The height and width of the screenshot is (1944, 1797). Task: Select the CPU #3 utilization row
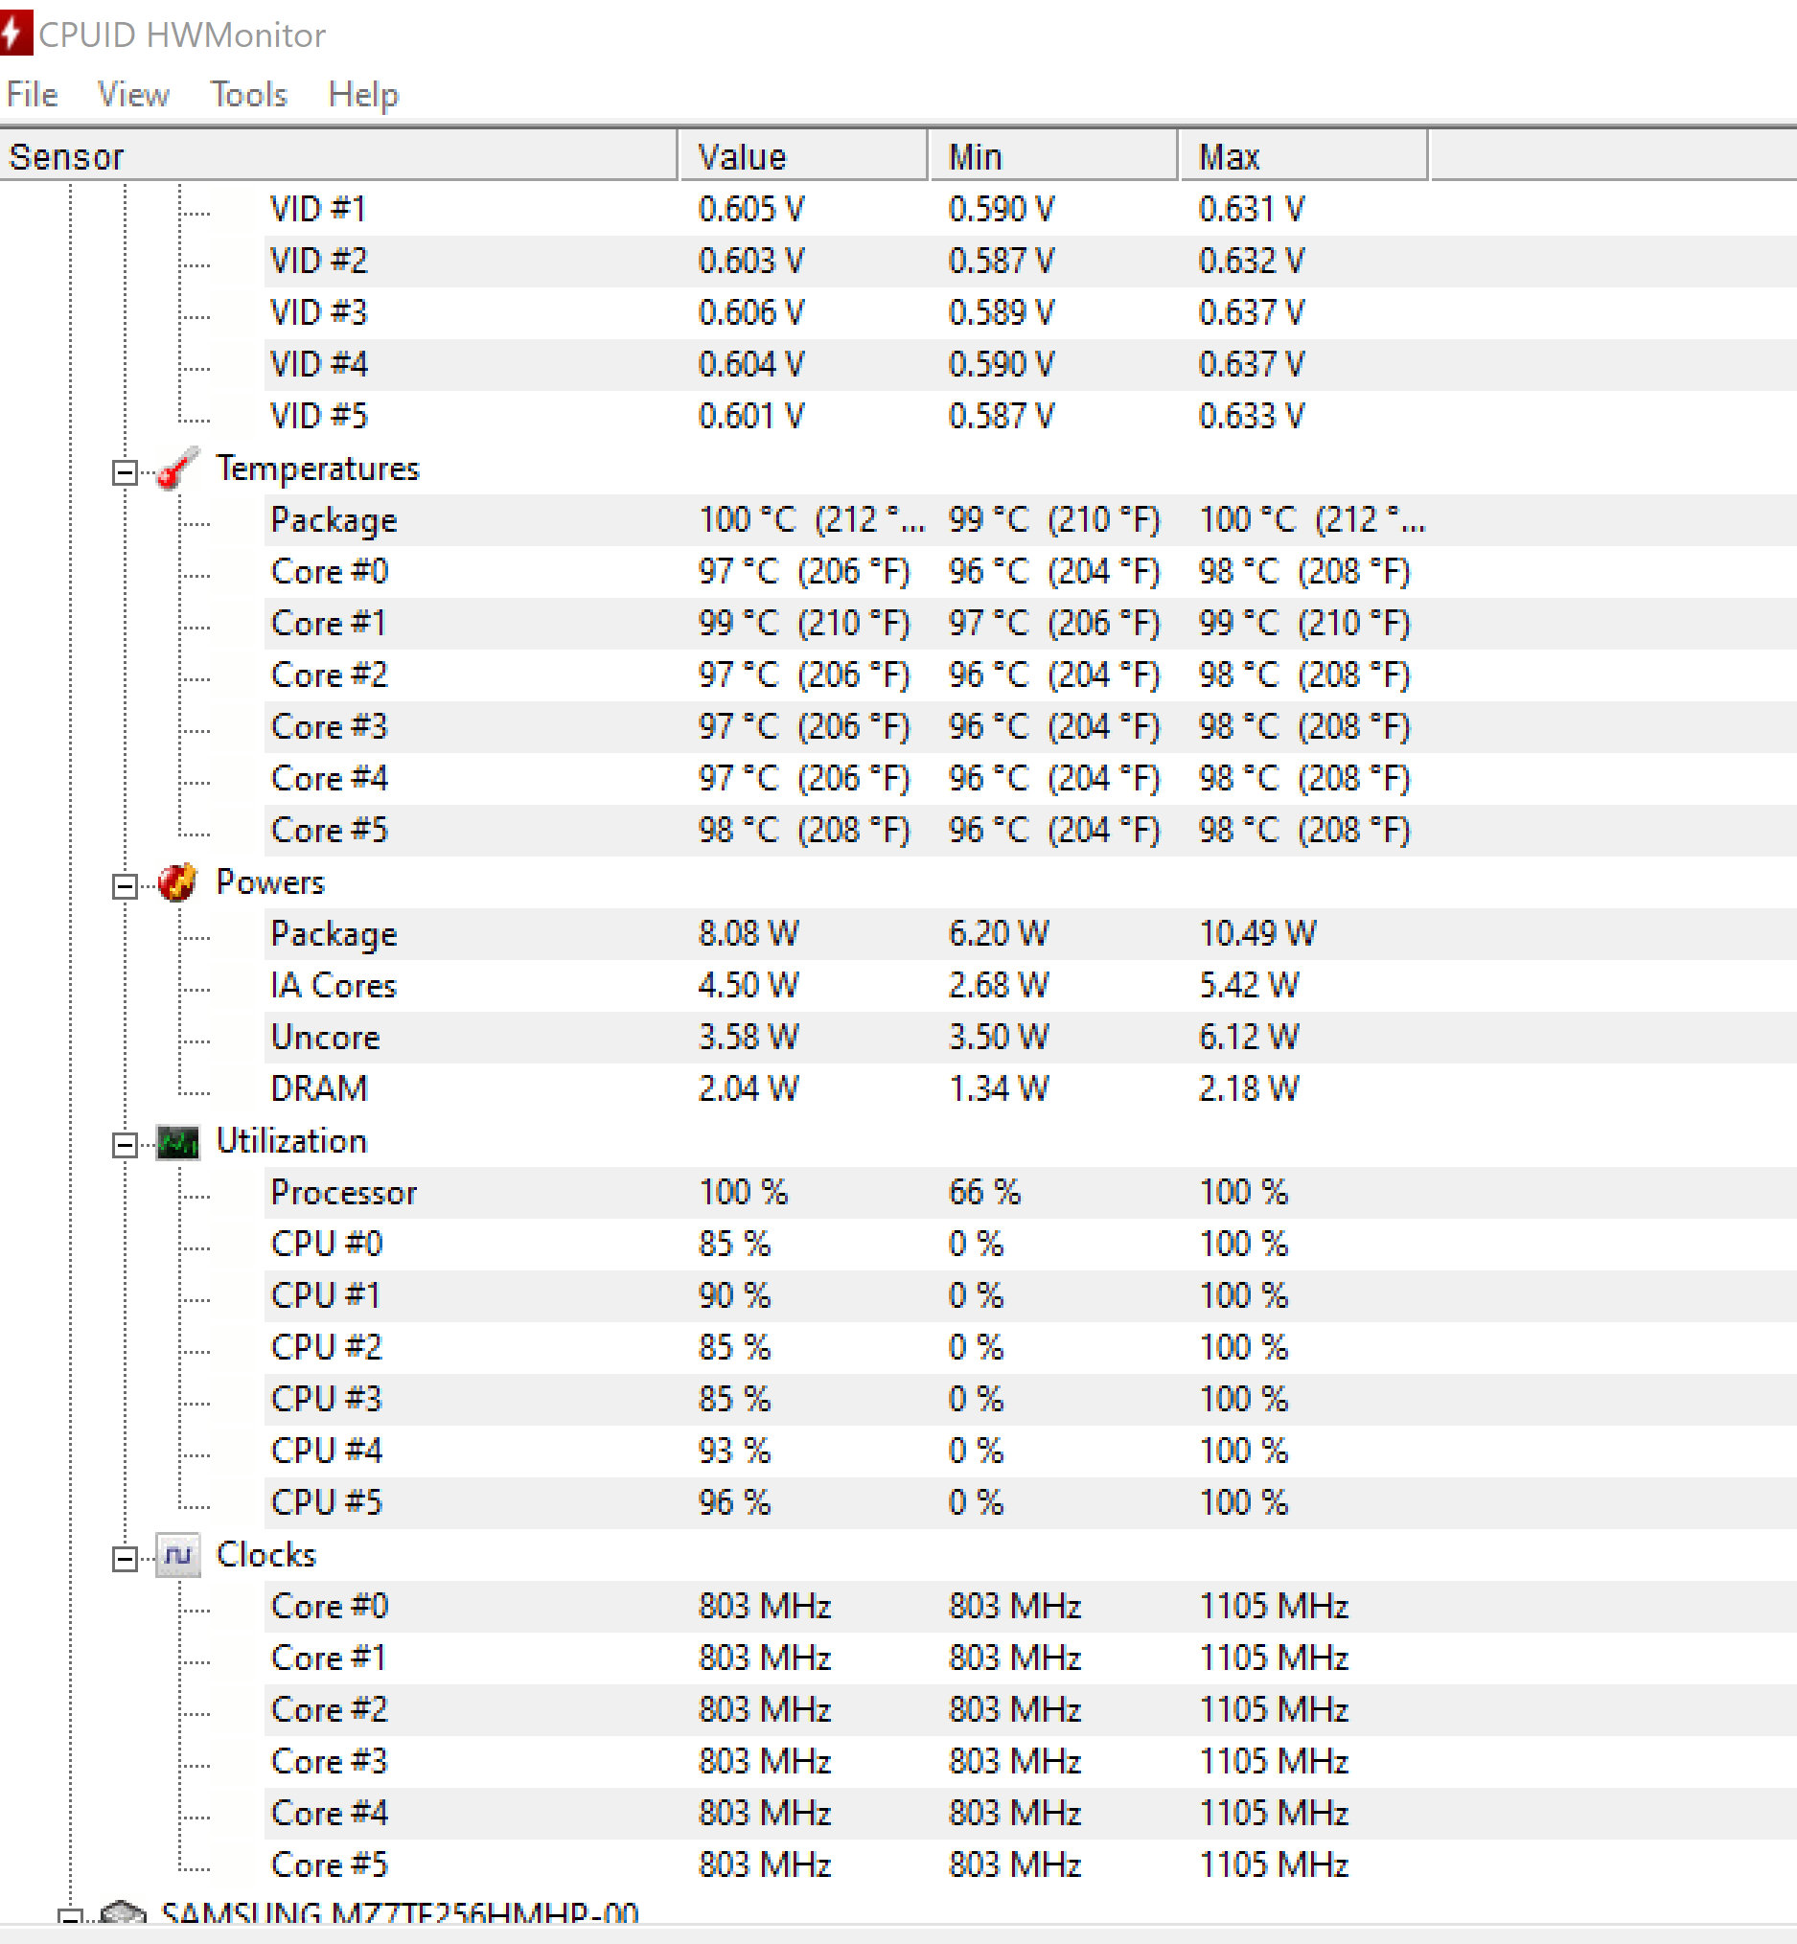click(x=1029, y=1400)
